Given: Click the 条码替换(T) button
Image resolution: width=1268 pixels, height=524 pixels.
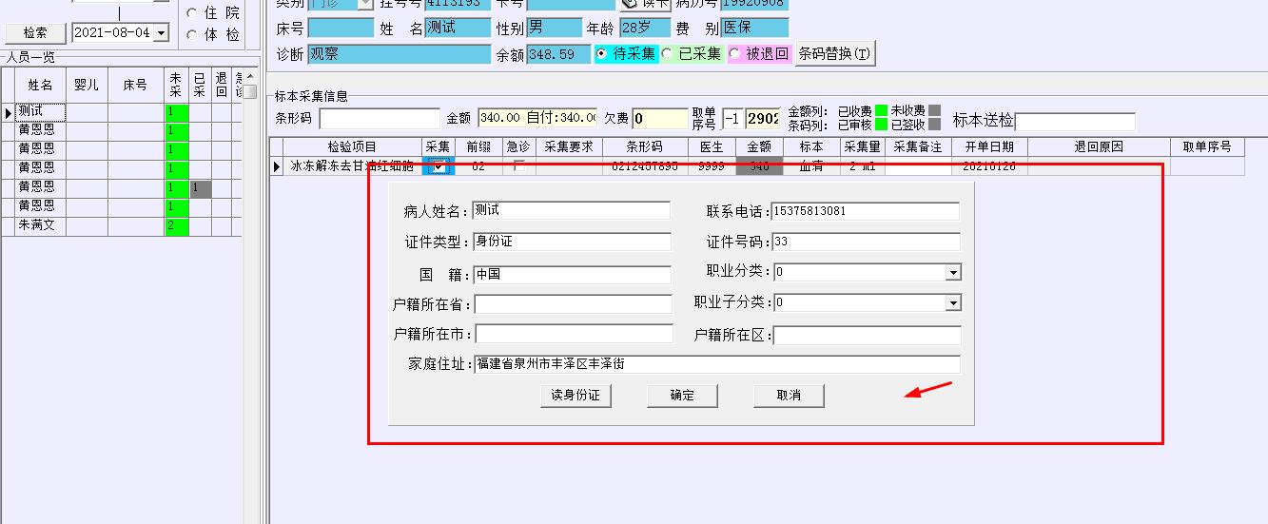Looking at the screenshot, I should [x=834, y=54].
